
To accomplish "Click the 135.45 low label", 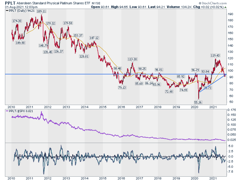I will tap(48, 52).
